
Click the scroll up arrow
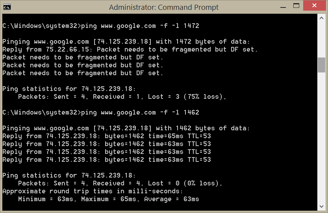point(321,18)
